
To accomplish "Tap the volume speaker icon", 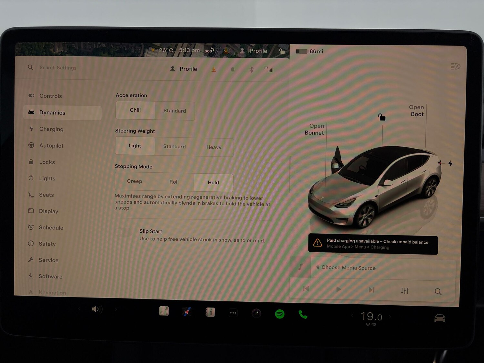I will [97, 309].
